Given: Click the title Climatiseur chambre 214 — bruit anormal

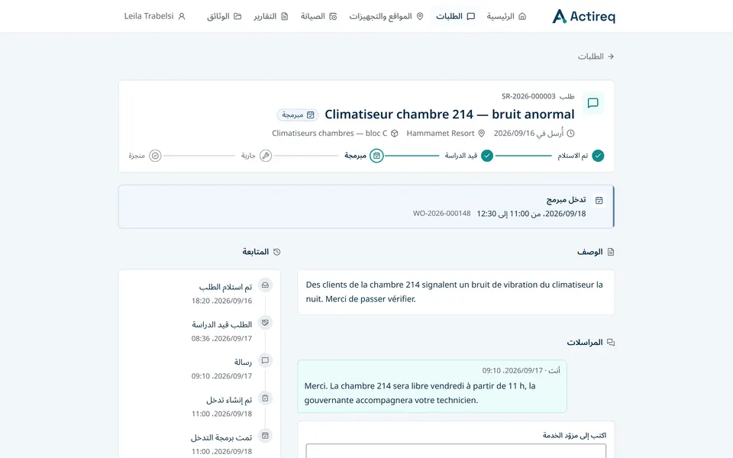Looking at the screenshot, I should point(449,114).
